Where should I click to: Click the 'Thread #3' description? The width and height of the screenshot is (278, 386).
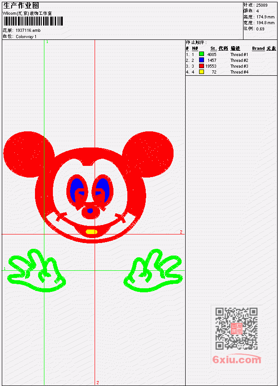(239, 66)
